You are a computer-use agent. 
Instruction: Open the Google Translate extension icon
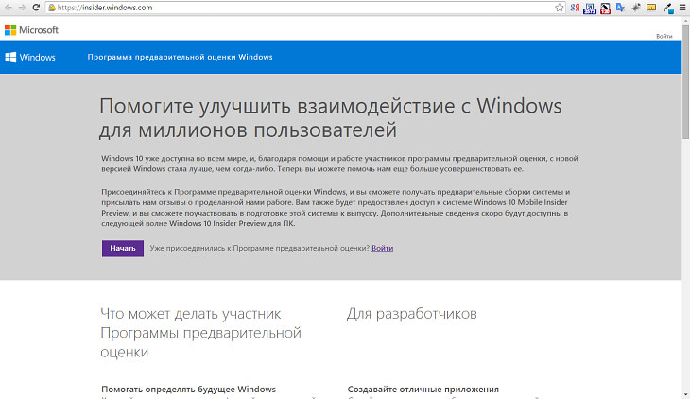[620, 8]
